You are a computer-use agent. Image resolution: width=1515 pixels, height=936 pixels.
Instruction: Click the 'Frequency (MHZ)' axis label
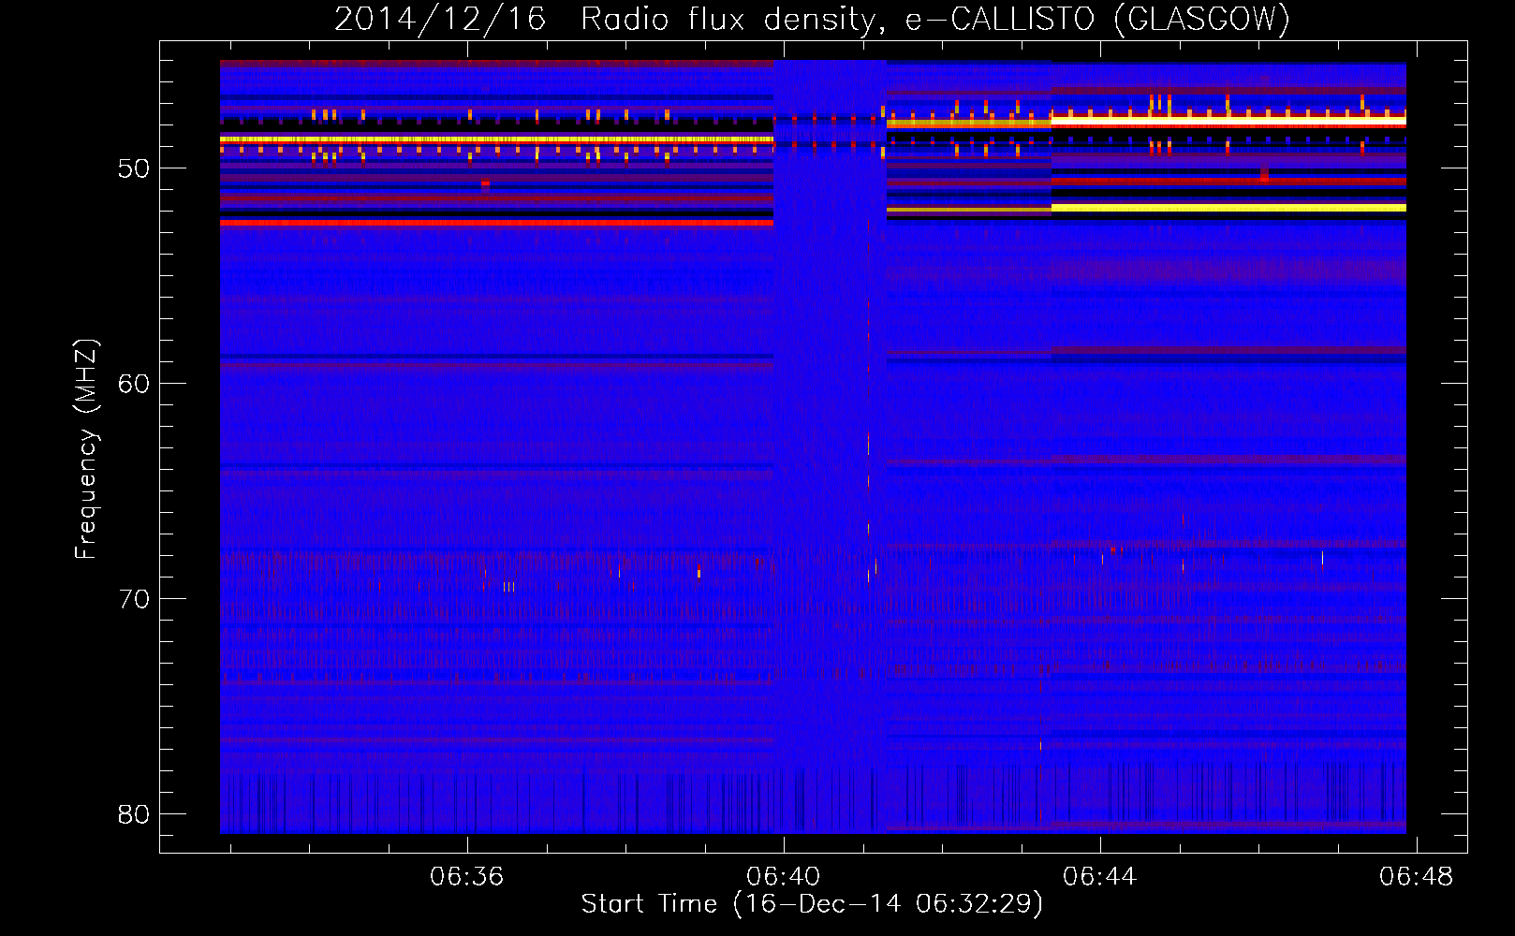(x=86, y=449)
